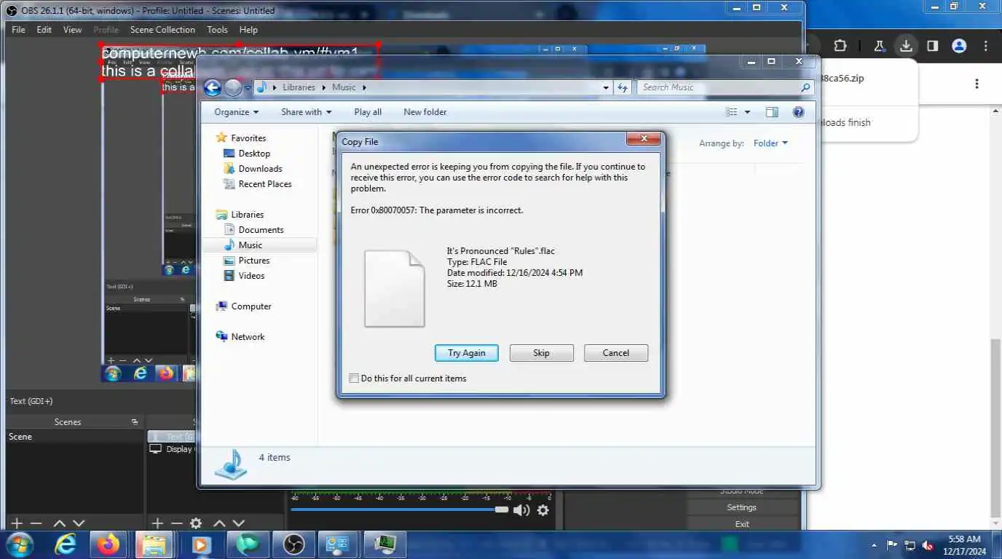Click the Windows Start orb

(19, 544)
